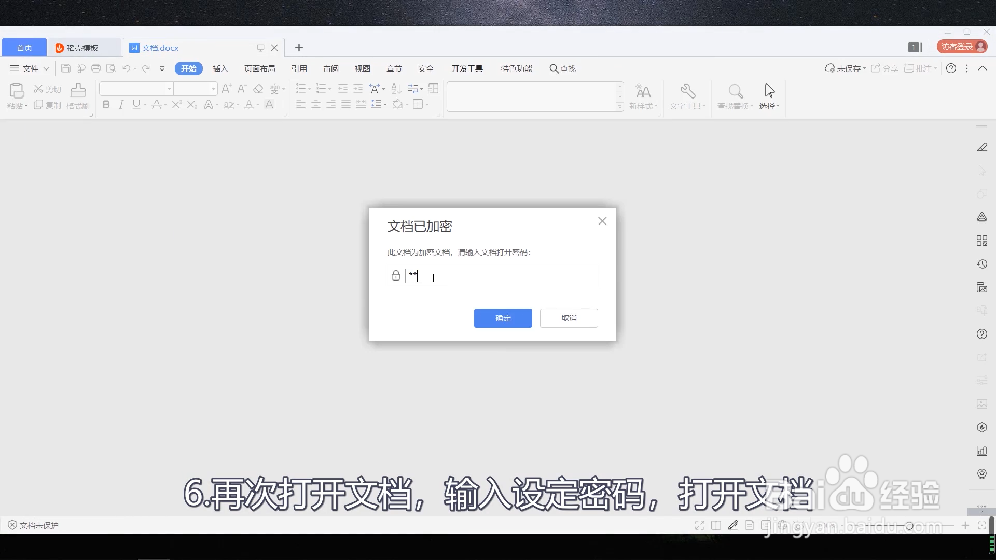Click the password input field
The image size is (996, 560).
point(492,275)
